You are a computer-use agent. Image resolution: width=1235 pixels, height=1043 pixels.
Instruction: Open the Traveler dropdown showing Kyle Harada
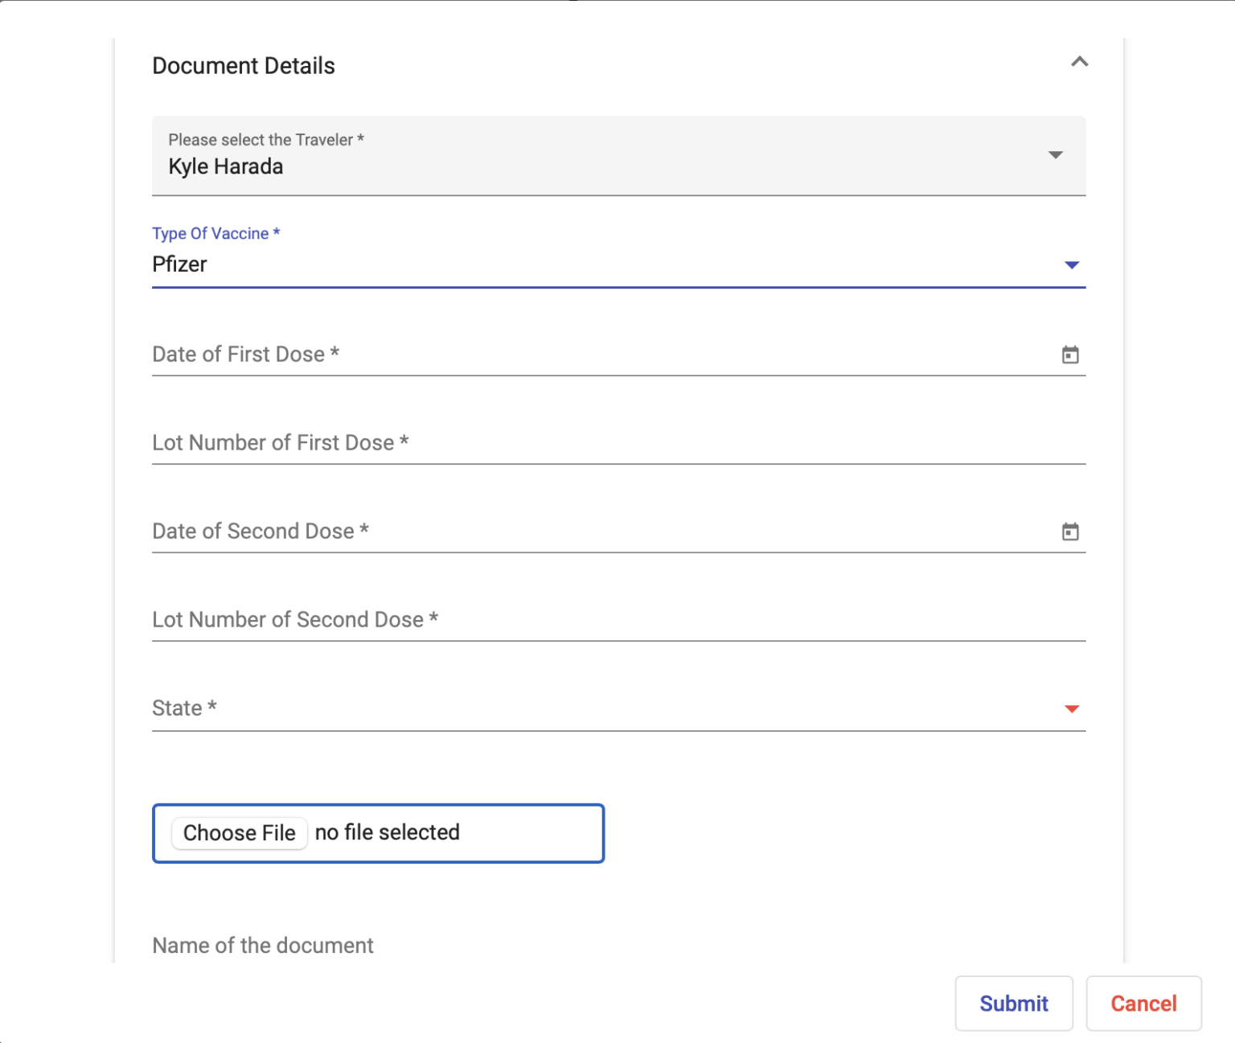pyautogui.click(x=618, y=155)
